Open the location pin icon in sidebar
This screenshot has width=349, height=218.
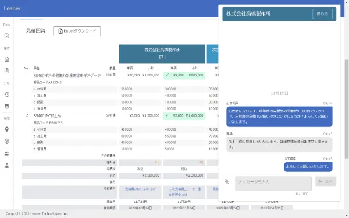tap(6, 129)
